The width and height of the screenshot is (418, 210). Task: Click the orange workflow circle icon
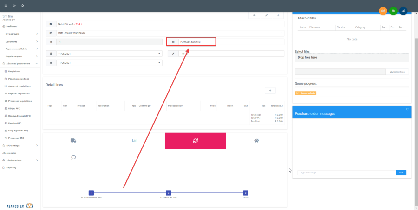click(x=383, y=11)
